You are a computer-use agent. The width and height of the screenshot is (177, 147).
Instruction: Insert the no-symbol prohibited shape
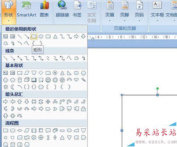pos(62,80)
